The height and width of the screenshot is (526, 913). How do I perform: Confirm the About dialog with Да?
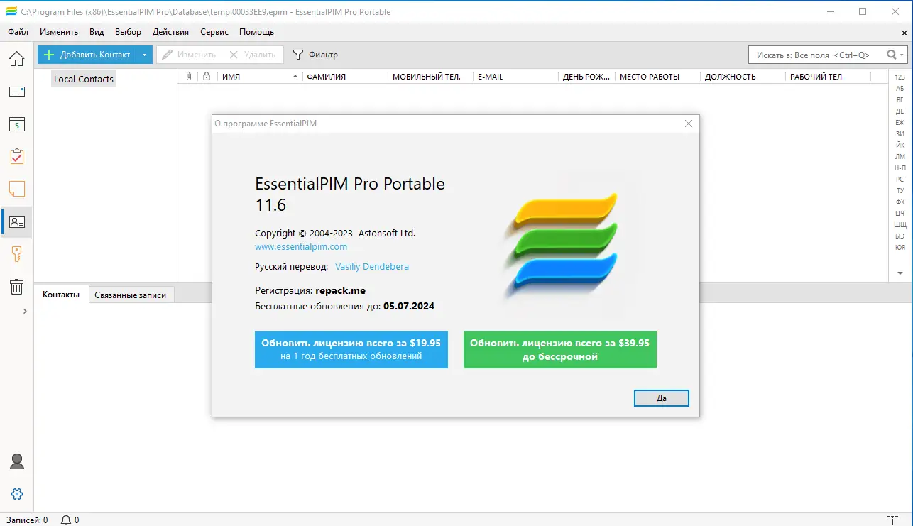point(661,398)
